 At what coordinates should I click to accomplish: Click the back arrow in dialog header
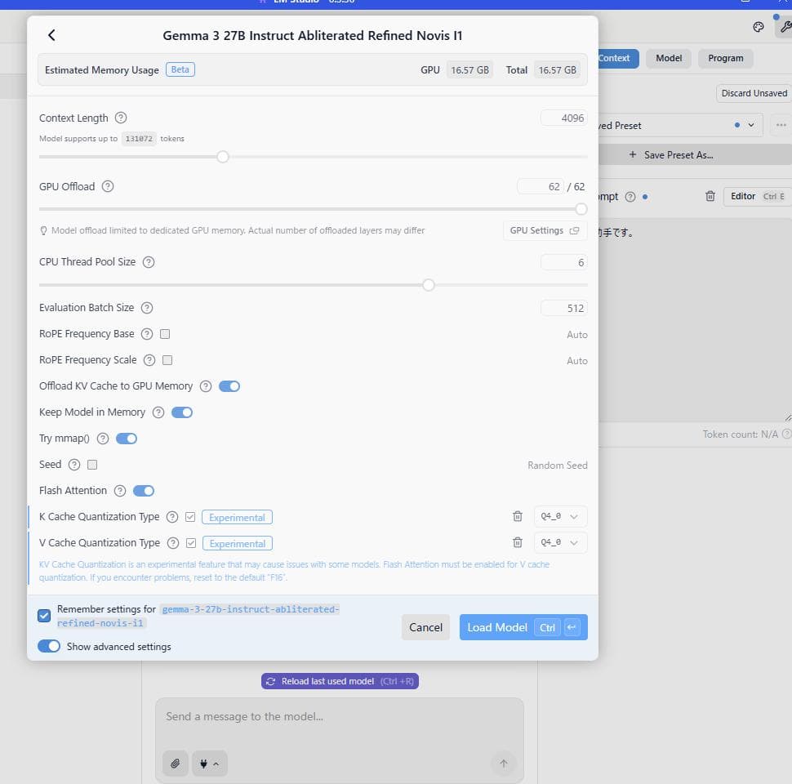pyautogui.click(x=51, y=35)
